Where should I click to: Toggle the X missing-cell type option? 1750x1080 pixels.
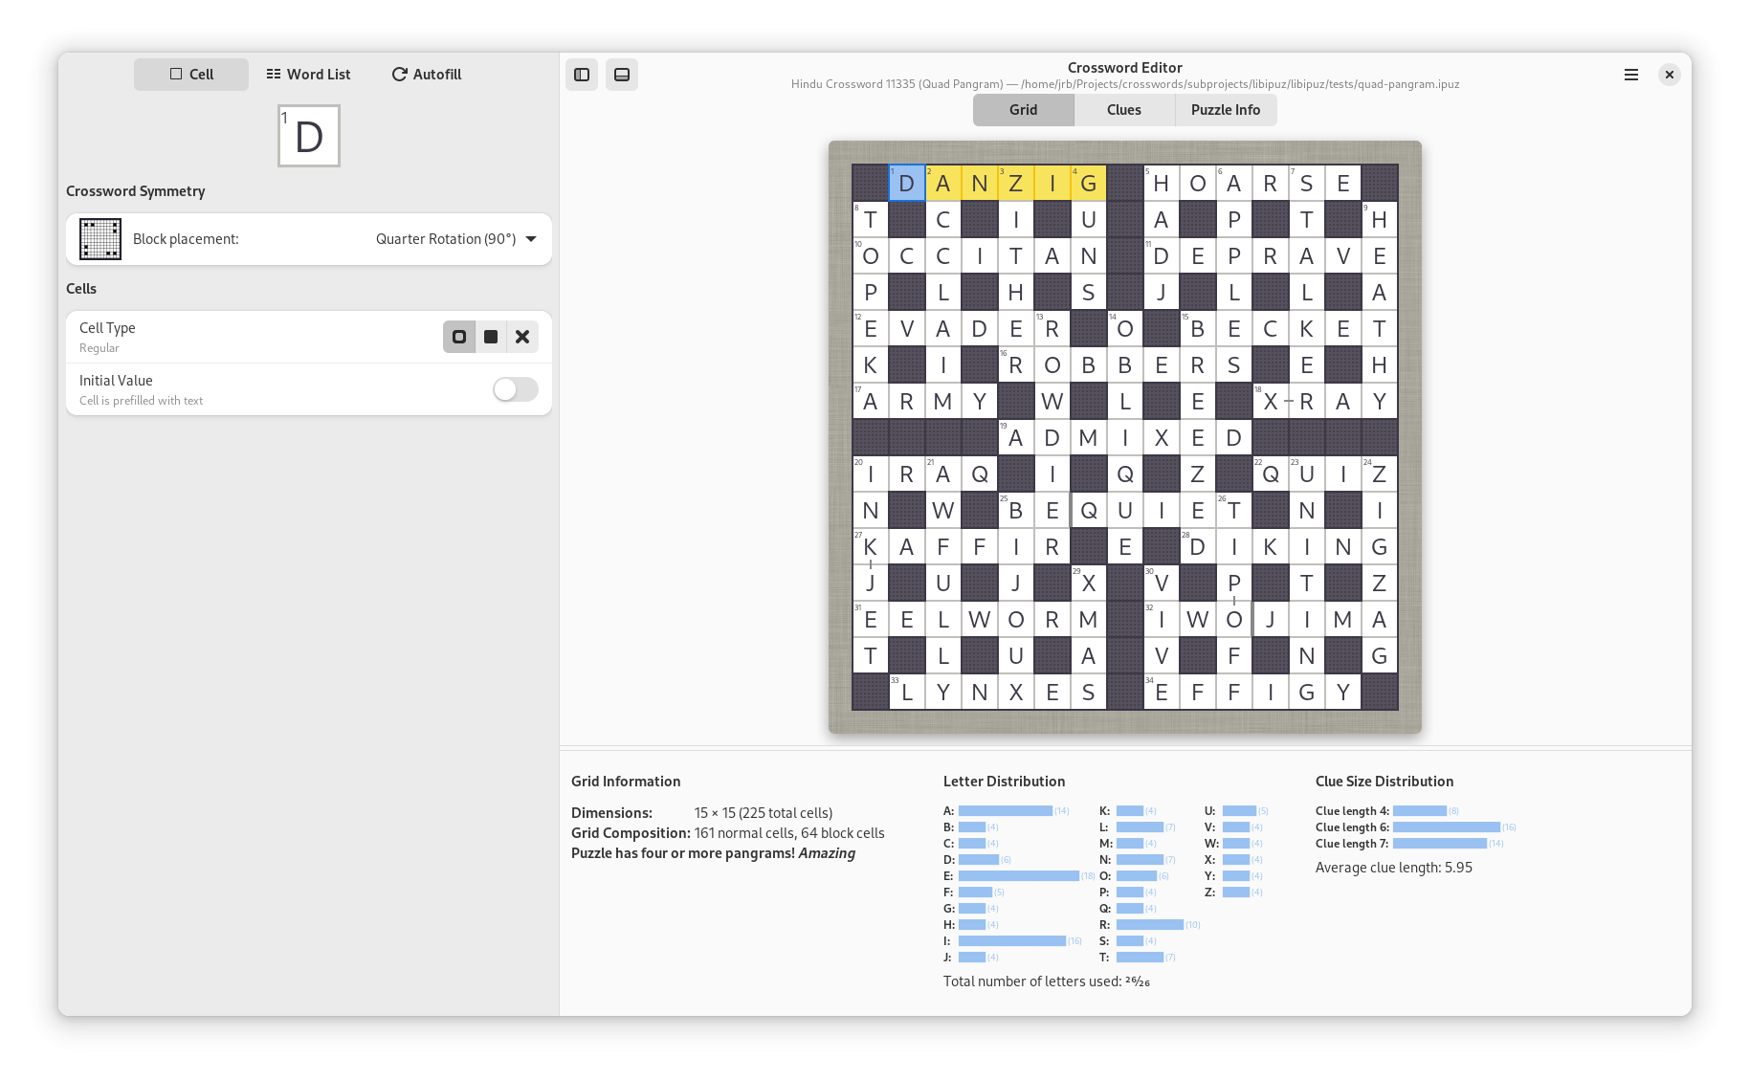522,337
